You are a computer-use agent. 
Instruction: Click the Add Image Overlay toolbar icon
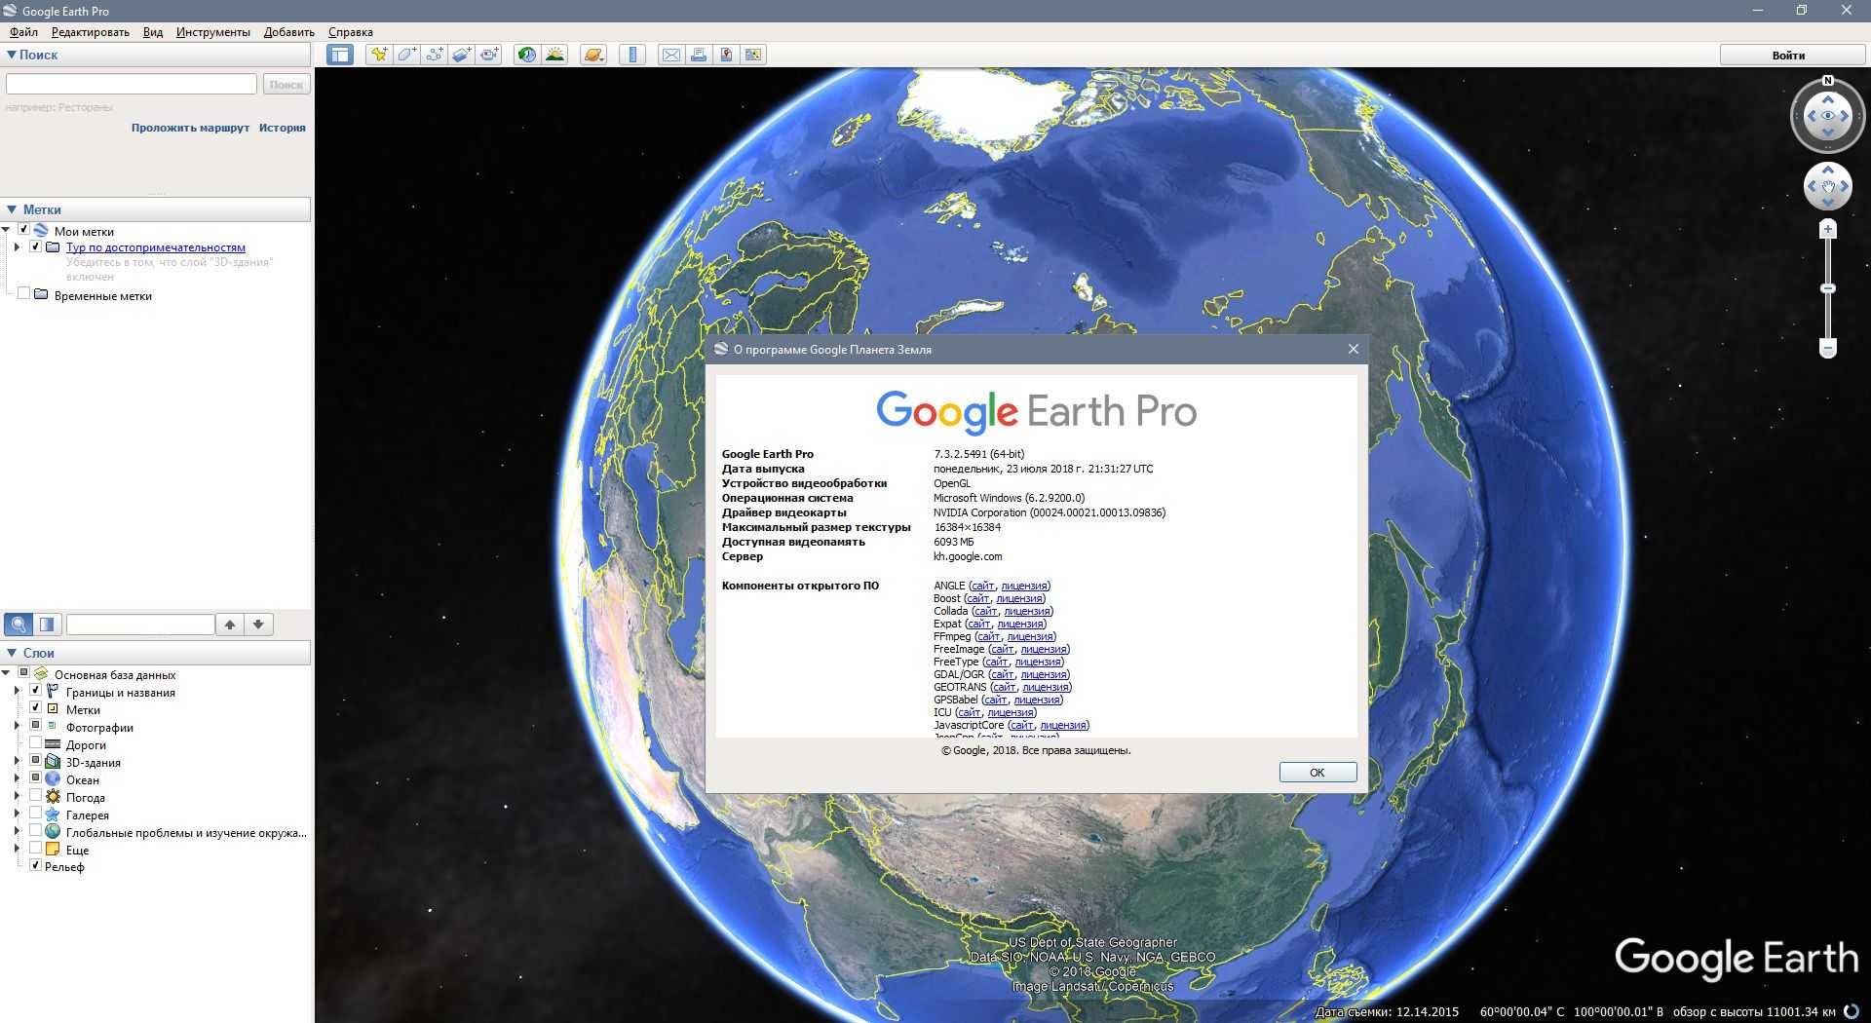pyautogui.click(x=462, y=55)
